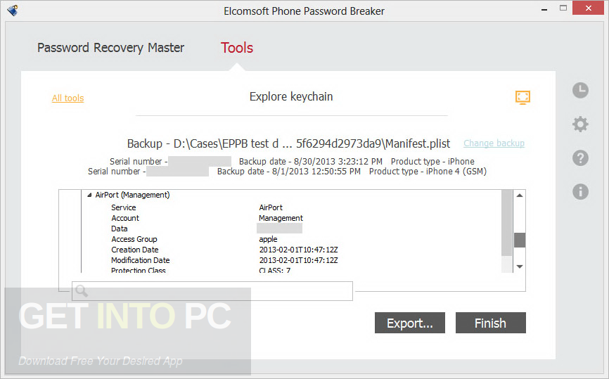Screen dimensions: 609x379
Task: Minimize the Elcomsoft window
Action: 544,8
